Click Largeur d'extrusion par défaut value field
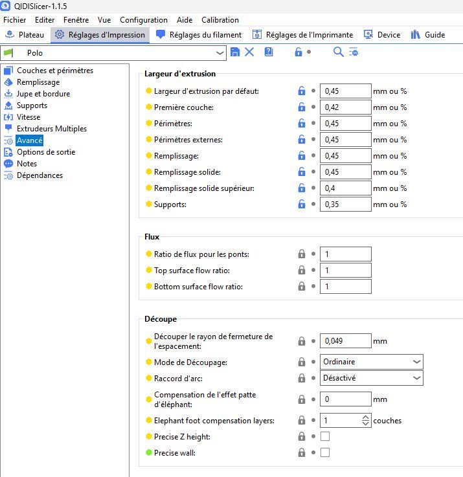 click(346, 91)
